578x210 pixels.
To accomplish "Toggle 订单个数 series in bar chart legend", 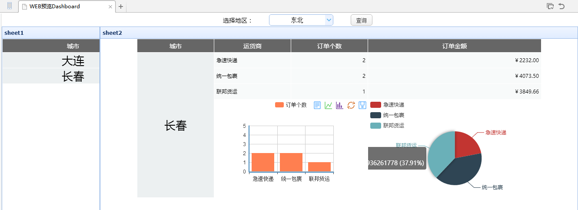I will pos(291,105).
